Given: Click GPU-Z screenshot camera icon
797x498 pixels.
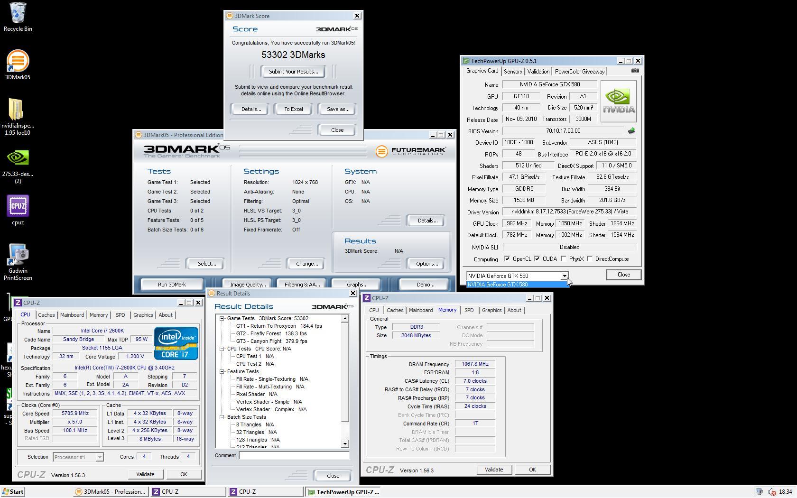Looking at the screenshot, I should click(635, 71).
